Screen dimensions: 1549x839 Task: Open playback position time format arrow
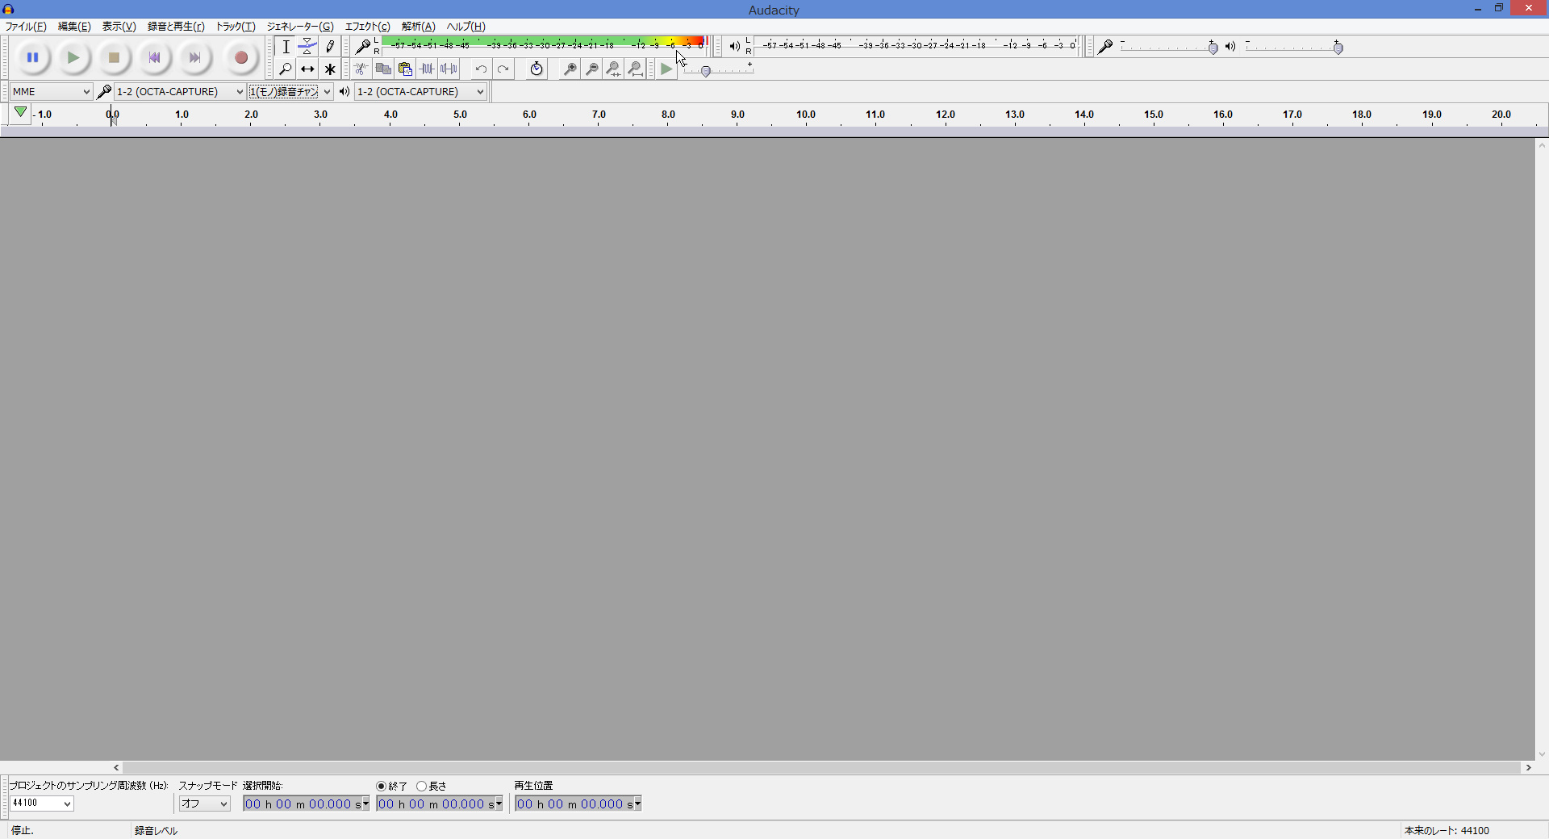637,804
